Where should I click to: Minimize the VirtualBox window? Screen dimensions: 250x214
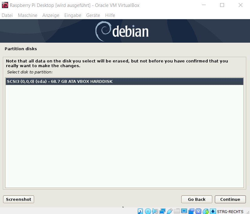tap(204, 5)
